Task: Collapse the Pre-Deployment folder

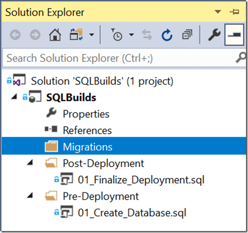Action: pos(30,195)
